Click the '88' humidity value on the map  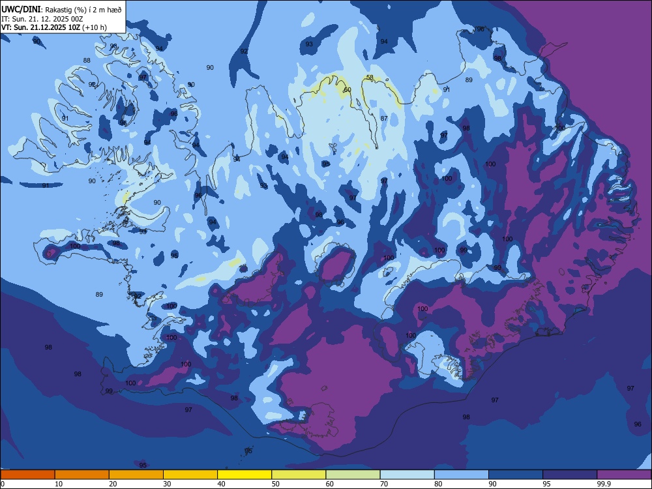point(87,60)
